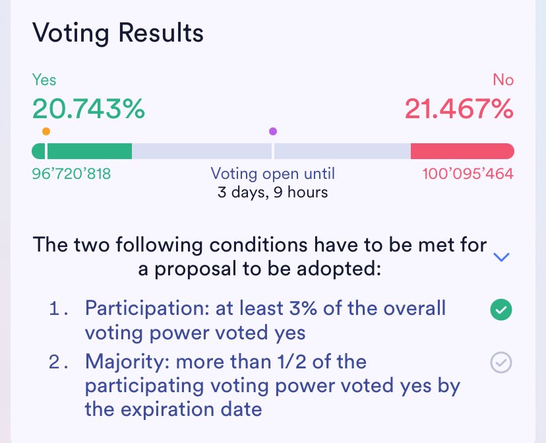Click the Majority condition text
The height and width of the screenshot is (443, 546).
pyautogui.click(x=270, y=385)
